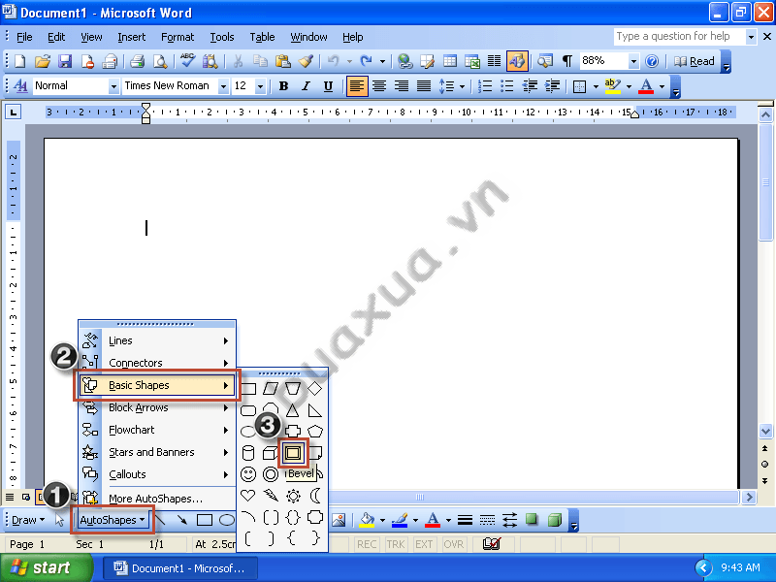Click the Read layout button
The image size is (776, 582).
695,61
